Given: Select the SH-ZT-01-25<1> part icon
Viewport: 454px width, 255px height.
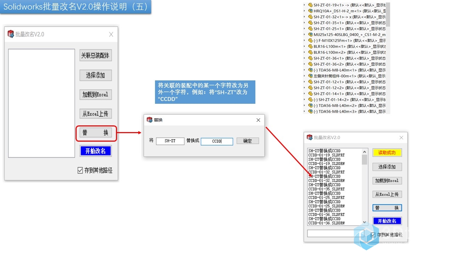Looking at the screenshot, I should (x=310, y=29).
